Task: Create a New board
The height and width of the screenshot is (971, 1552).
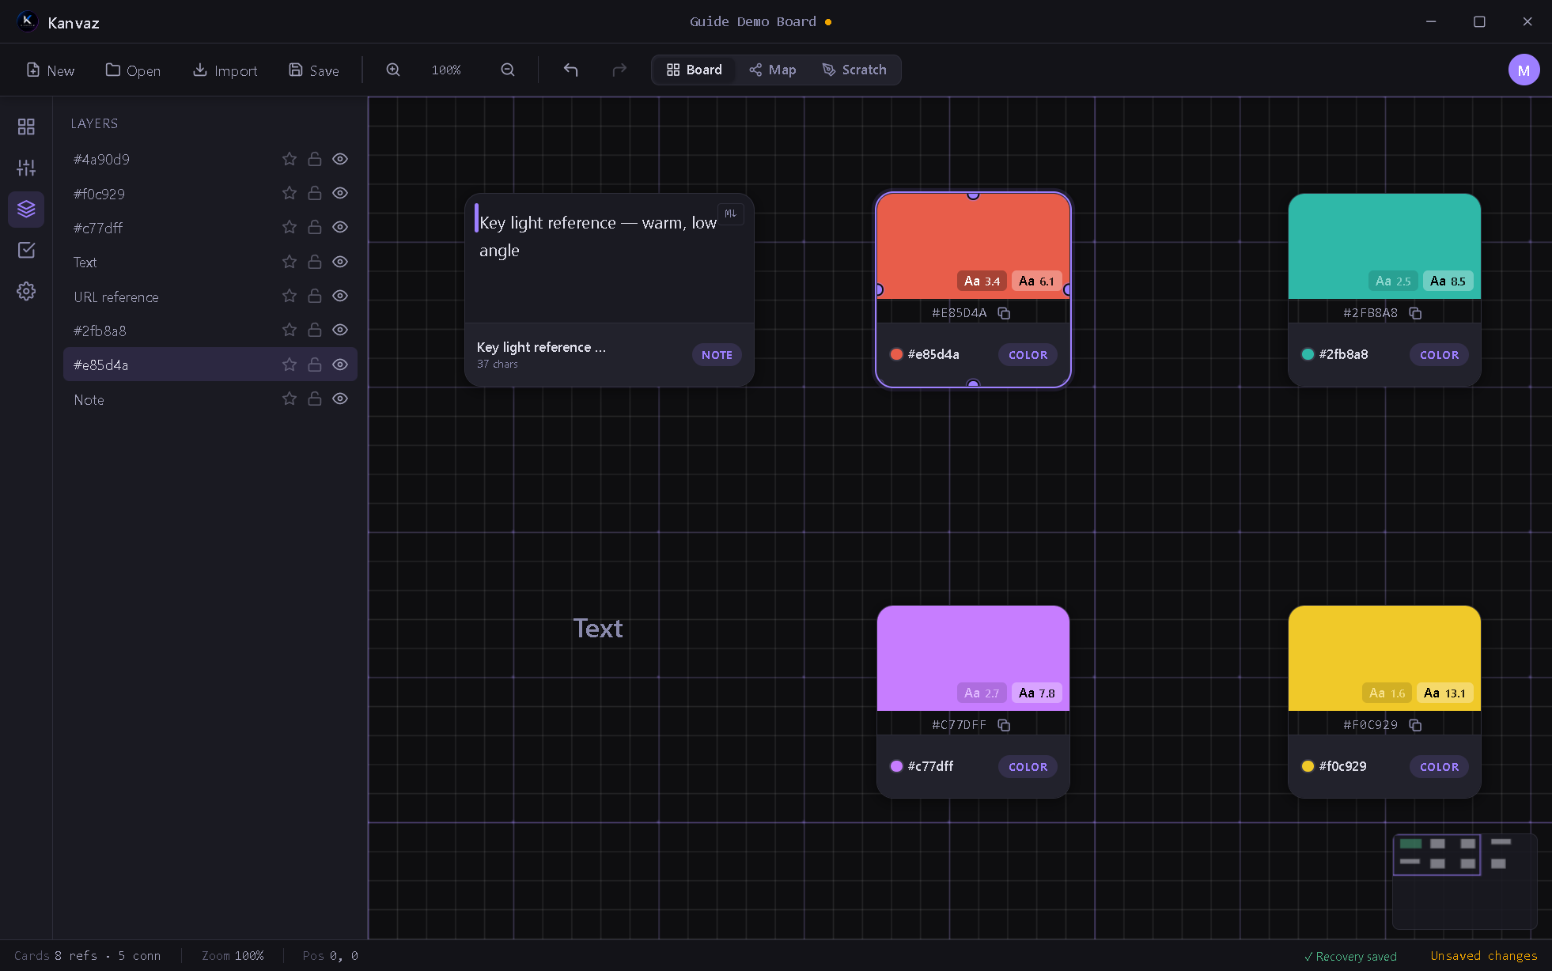Action: [x=51, y=70]
